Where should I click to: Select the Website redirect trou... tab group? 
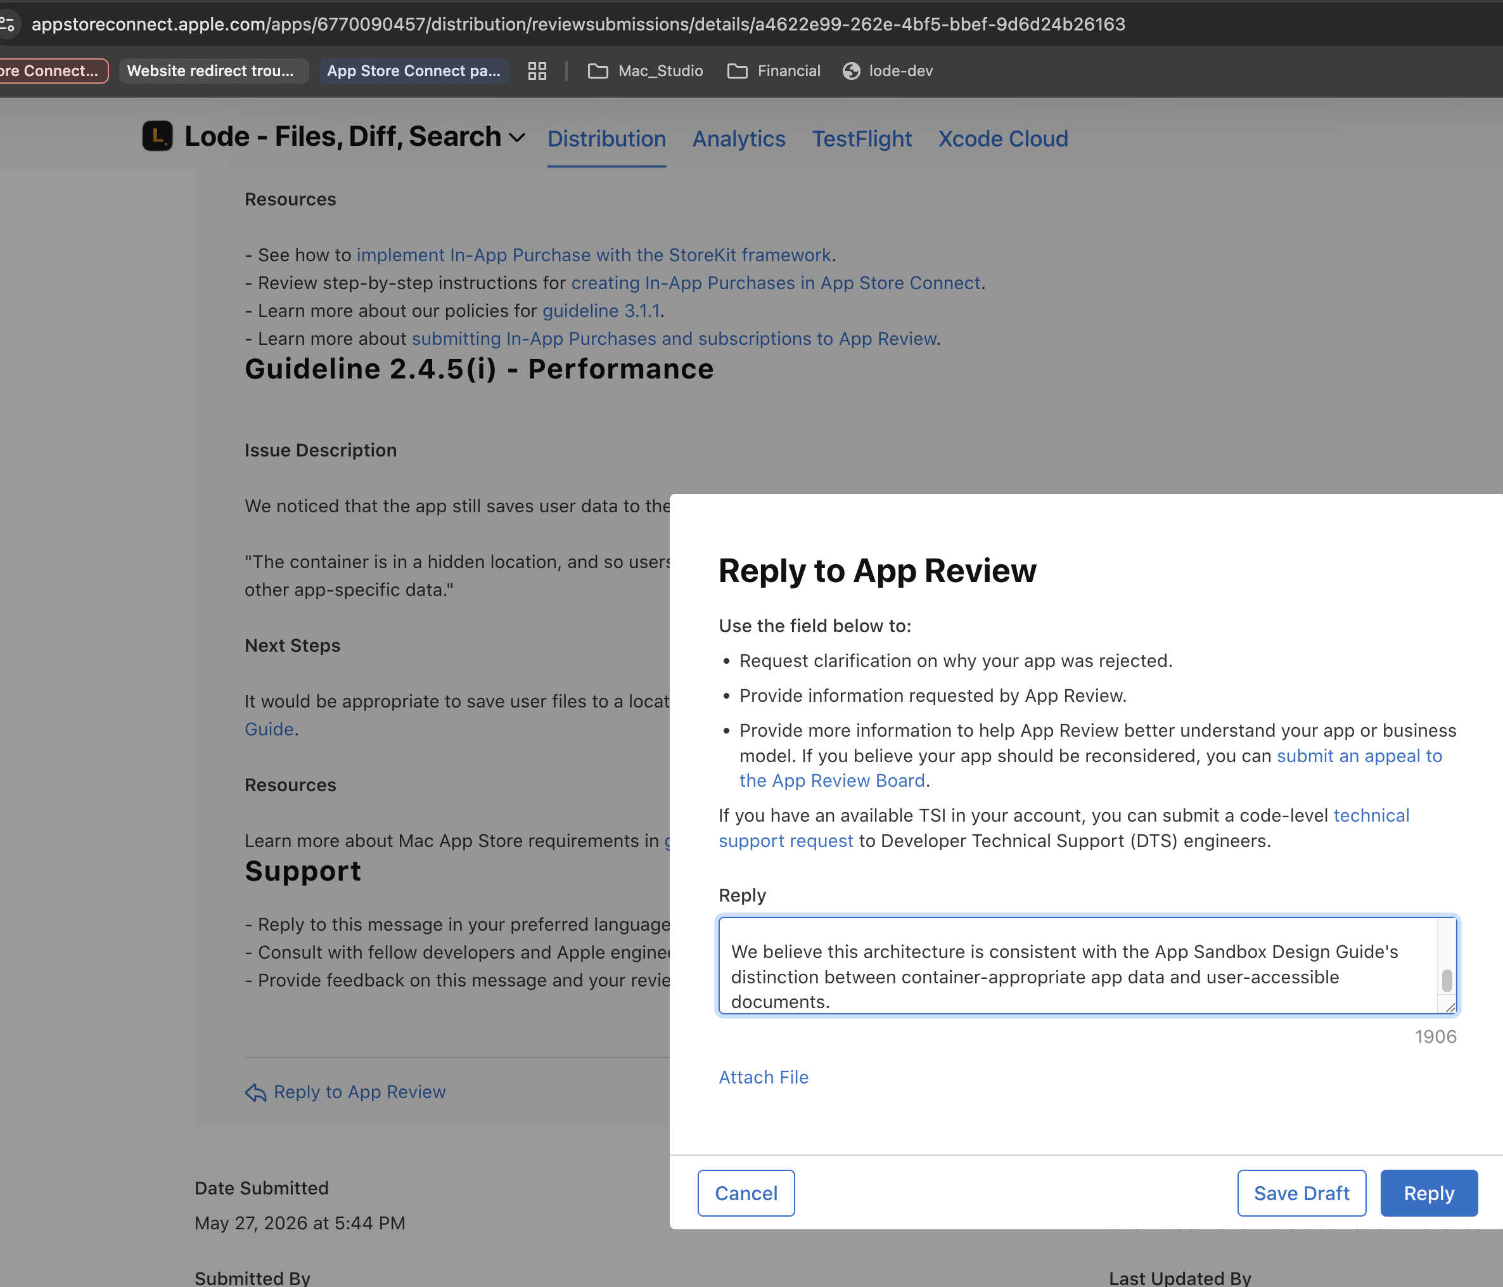pyautogui.click(x=214, y=70)
